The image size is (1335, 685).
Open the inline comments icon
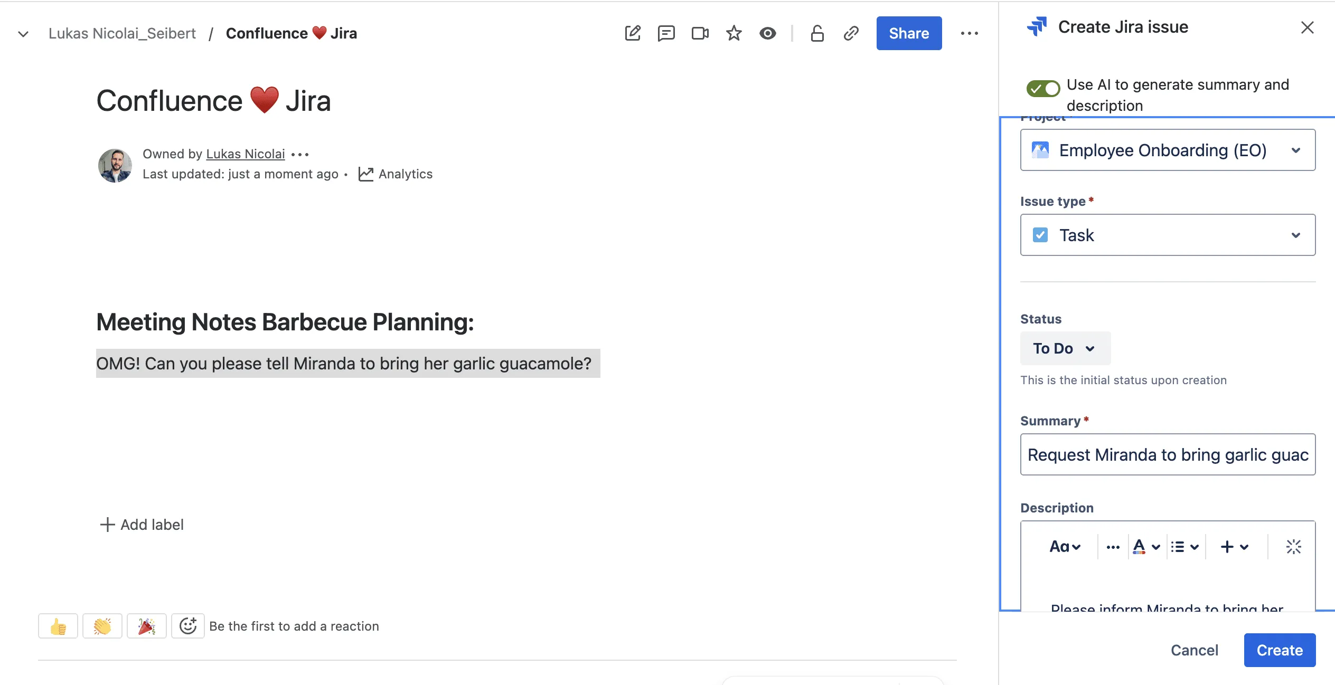point(666,33)
